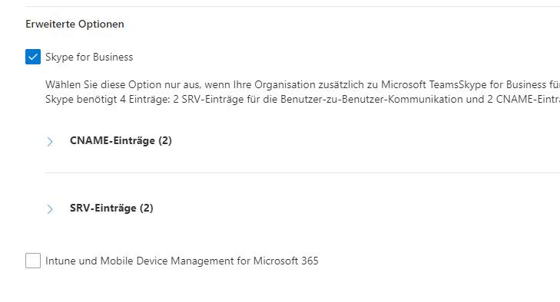
Task: Uncheck the Skype for Business checkbox
Action: pos(33,57)
